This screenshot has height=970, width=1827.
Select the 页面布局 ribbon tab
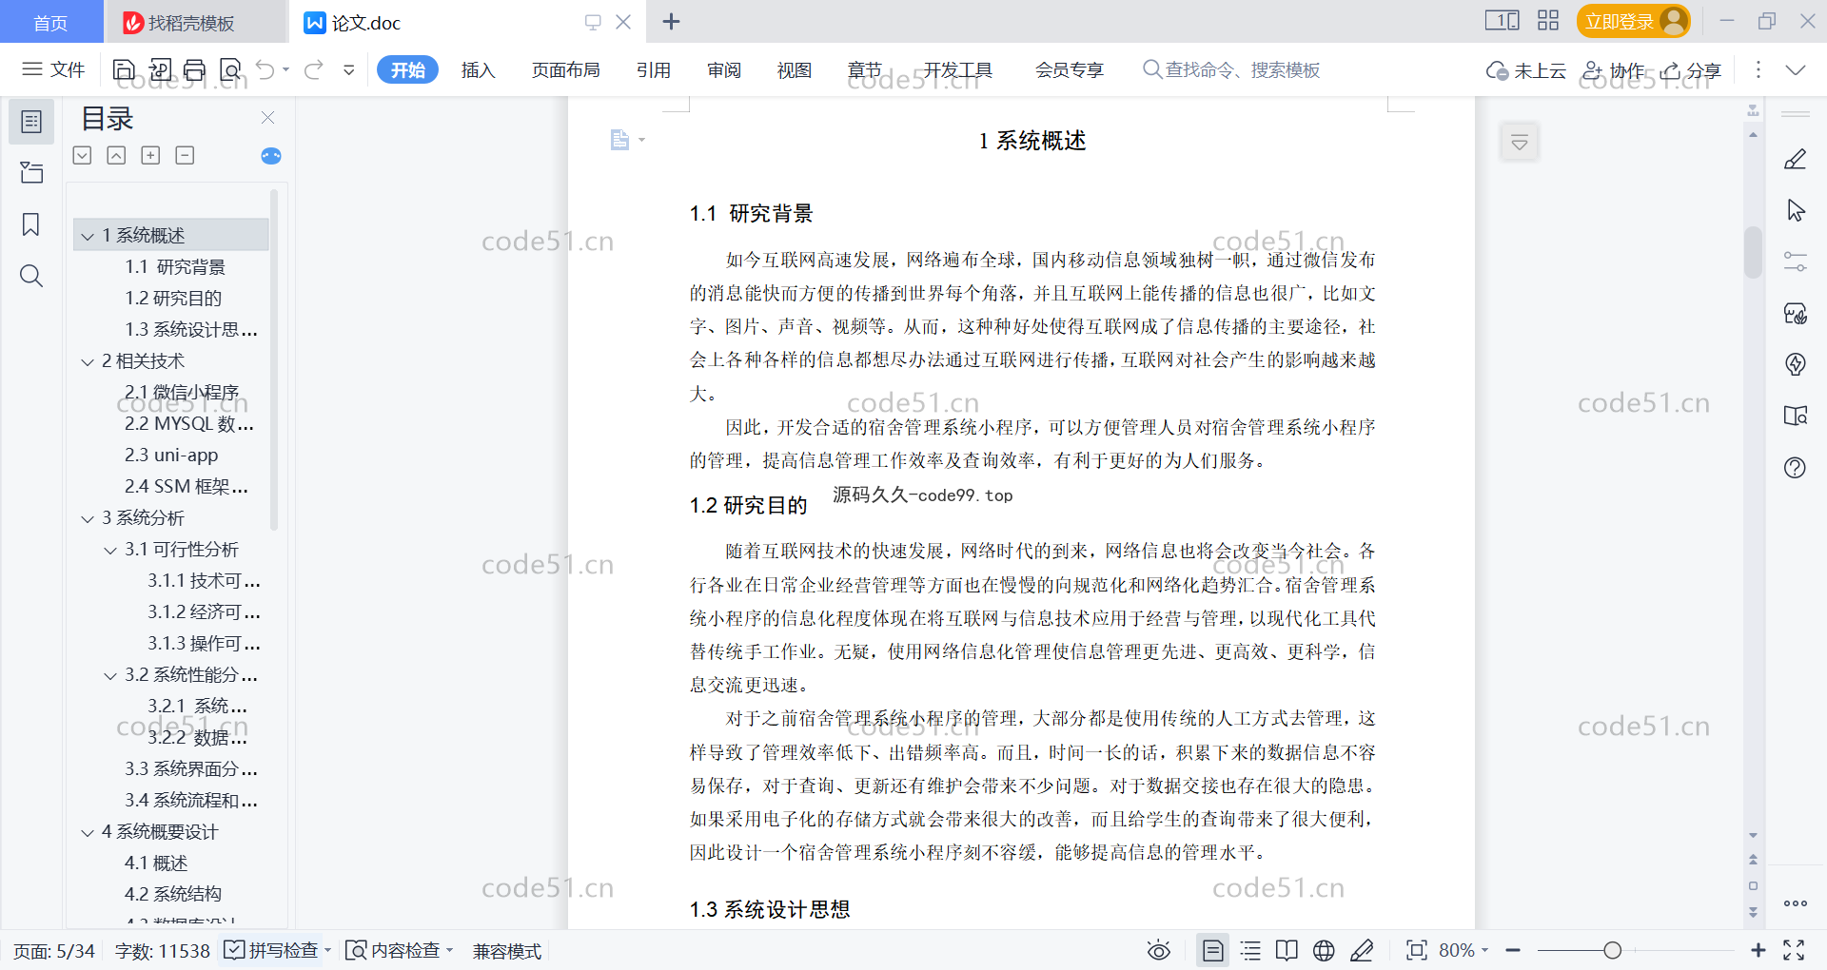565,70
